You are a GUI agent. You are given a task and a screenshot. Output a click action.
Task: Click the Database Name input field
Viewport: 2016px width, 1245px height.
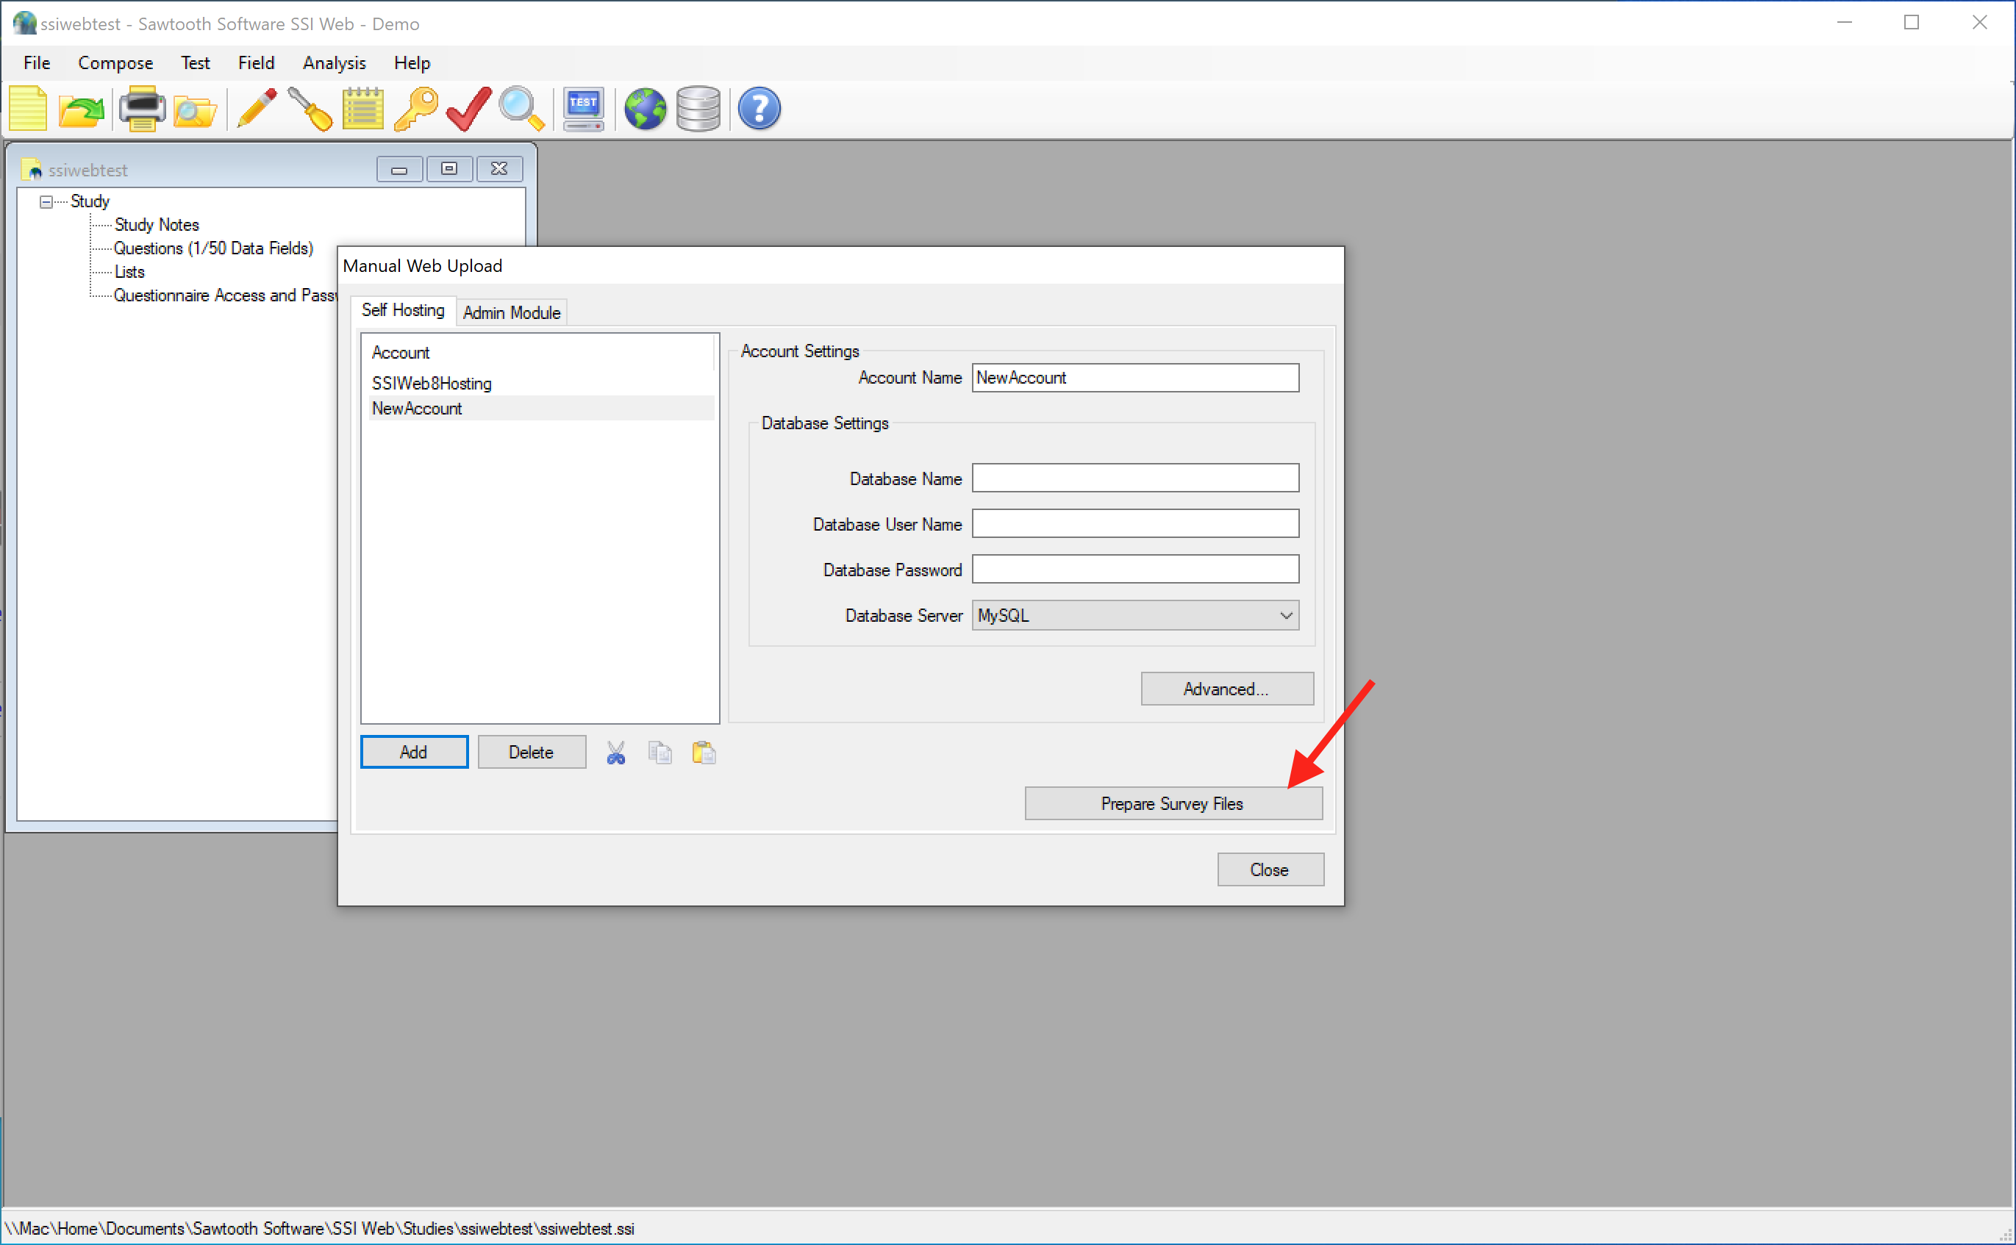pyautogui.click(x=1134, y=478)
